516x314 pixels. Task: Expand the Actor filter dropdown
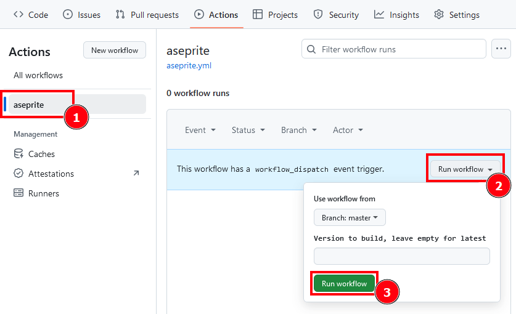click(348, 130)
